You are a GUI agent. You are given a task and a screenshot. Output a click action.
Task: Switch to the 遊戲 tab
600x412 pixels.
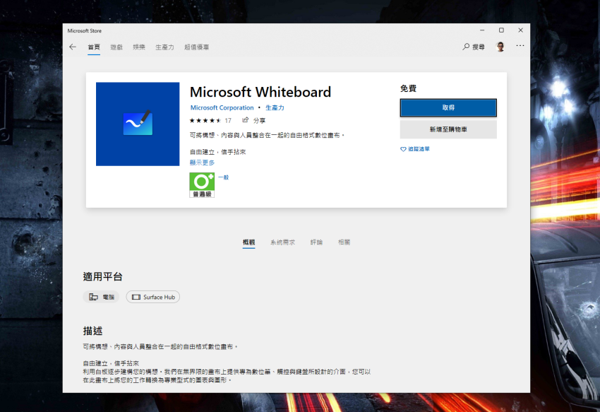(116, 47)
